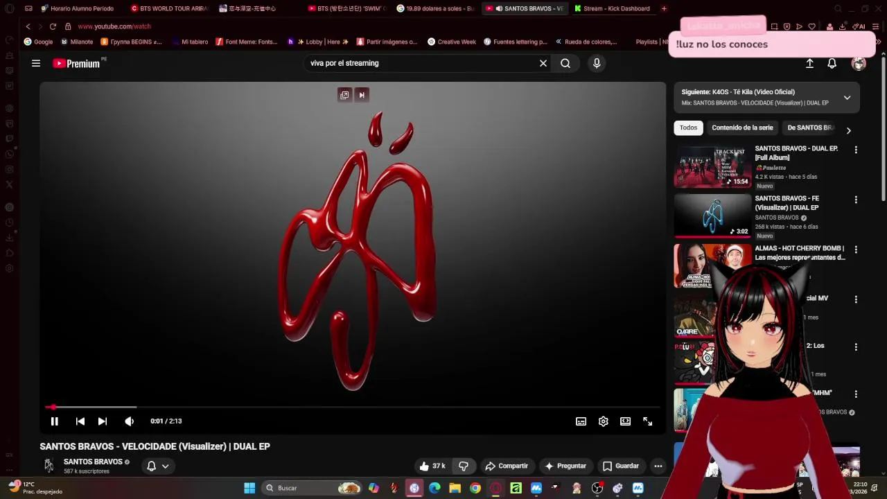The height and width of the screenshot is (499, 887).
Task: Open more actions menu below video
Action: click(x=658, y=466)
